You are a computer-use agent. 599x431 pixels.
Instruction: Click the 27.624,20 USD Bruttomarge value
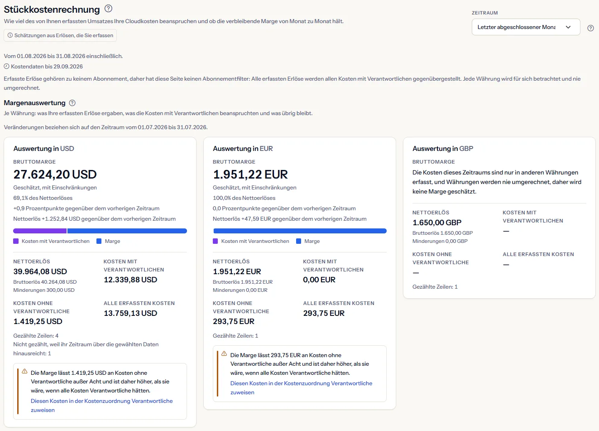pos(55,174)
